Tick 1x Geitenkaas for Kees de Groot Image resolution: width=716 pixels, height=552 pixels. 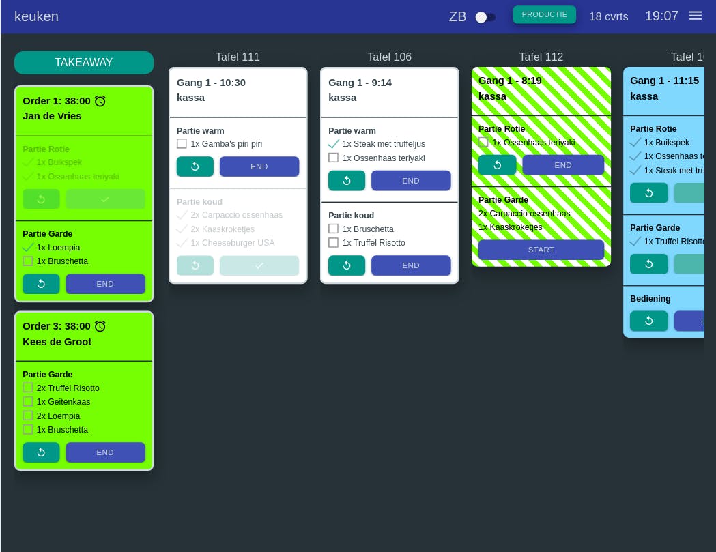click(28, 402)
